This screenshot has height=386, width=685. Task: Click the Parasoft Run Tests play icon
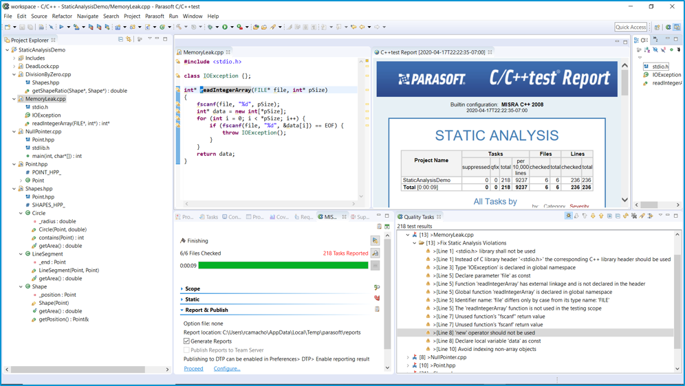click(62, 27)
